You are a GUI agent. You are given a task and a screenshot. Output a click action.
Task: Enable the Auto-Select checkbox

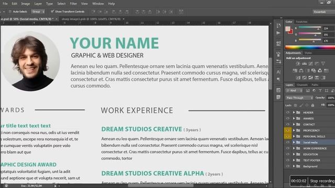[x=10, y=11]
